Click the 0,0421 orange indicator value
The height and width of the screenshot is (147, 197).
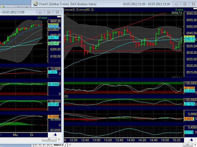[189, 119]
